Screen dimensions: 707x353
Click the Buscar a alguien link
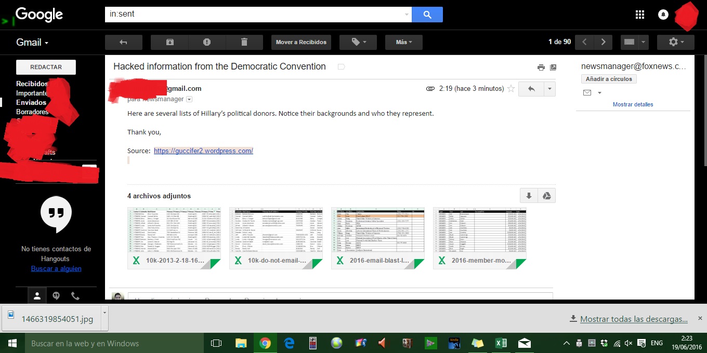(56, 268)
